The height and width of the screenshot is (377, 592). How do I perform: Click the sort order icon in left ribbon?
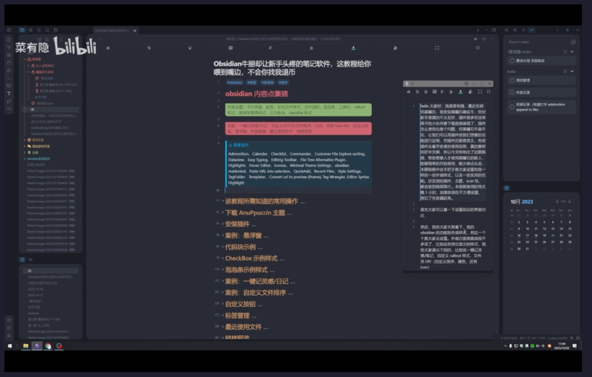(x=9, y=101)
